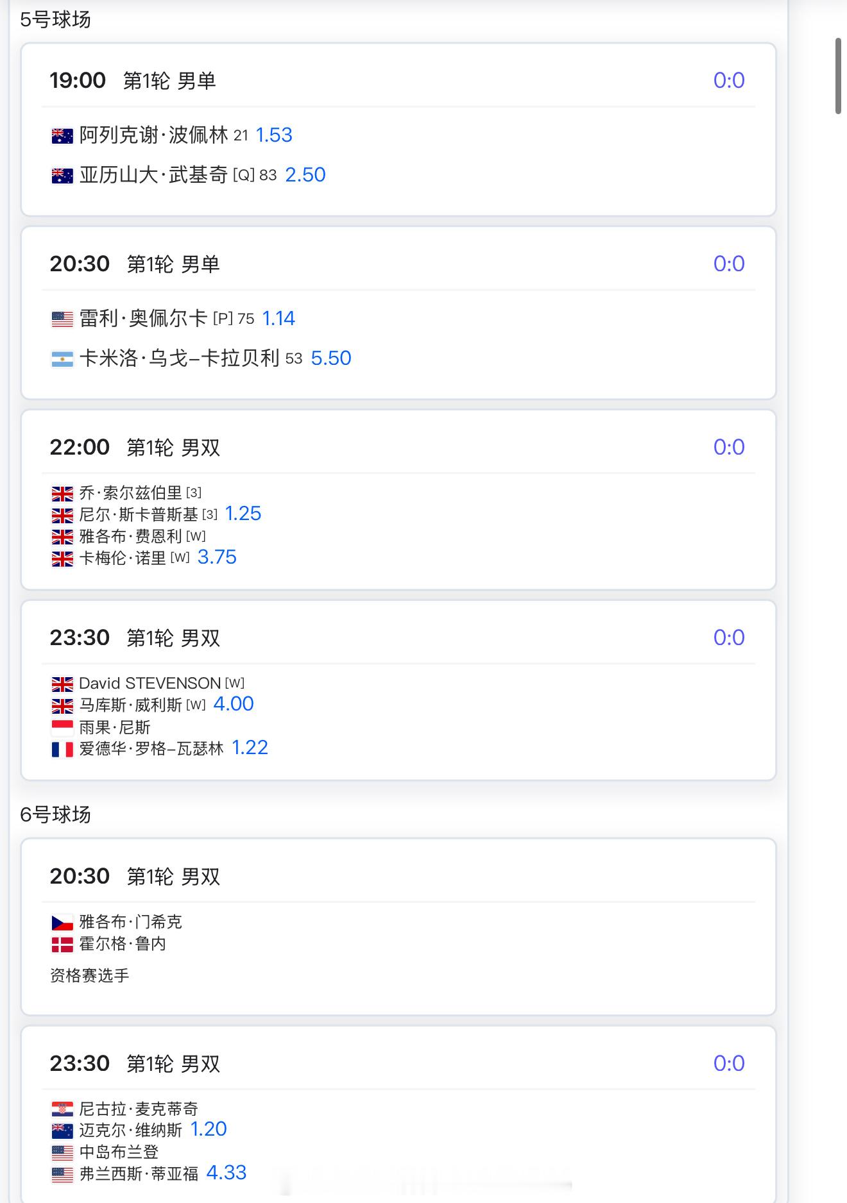Click UK flag beside David STEVENSON
The image size is (847, 1203).
pos(62,684)
